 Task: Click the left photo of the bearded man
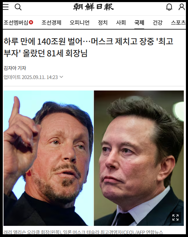[48, 158]
